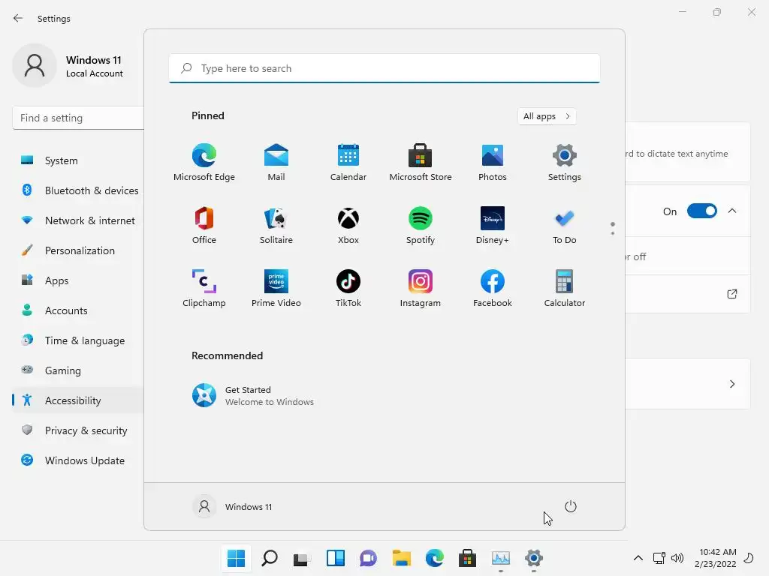
Task: Switch to Settings app on taskbar
Action: click(534, 558)
